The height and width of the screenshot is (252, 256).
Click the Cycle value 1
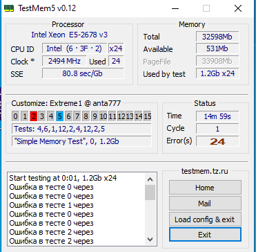tap(217, 129)
